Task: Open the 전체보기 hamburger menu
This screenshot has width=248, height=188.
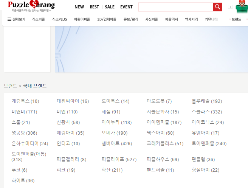Action: (x=16, y=19)
